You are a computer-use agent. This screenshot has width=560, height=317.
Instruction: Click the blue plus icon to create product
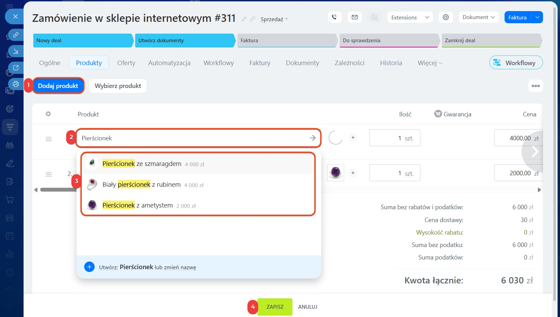coord(89,267)
